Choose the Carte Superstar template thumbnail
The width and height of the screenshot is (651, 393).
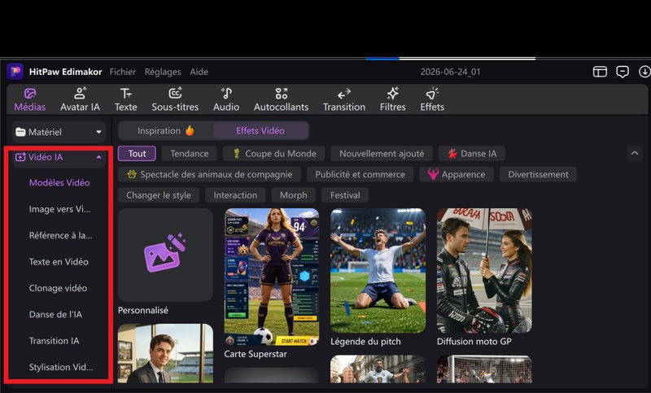tap(272, 277)
